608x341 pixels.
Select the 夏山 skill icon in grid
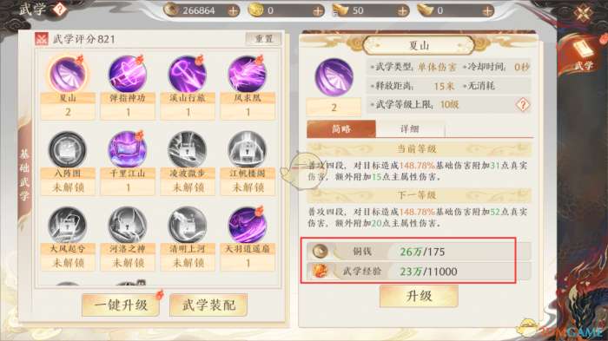[68, 74]
